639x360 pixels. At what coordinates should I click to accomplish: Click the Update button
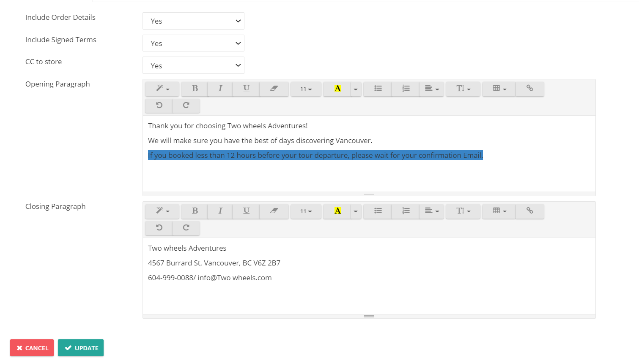(x=81, y=348)
